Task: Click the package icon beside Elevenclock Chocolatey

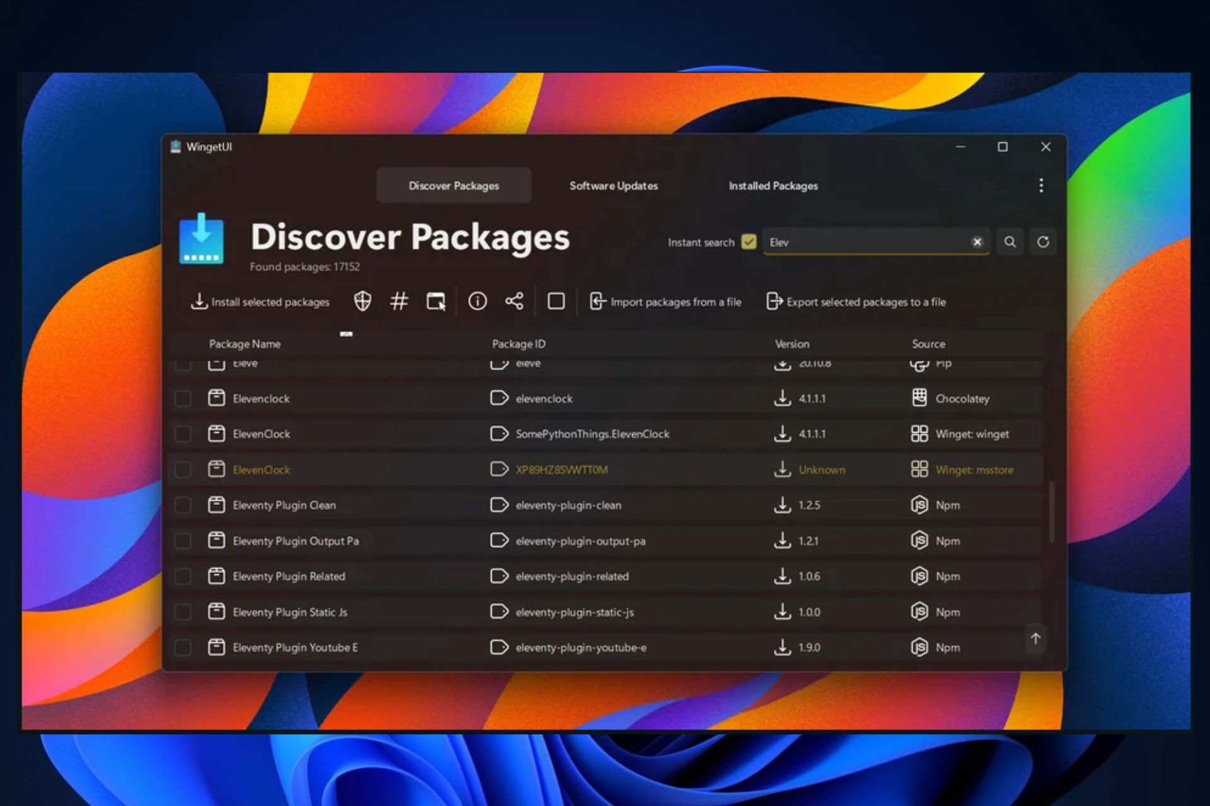Action: pyautogui.click(x=216, y=398)
